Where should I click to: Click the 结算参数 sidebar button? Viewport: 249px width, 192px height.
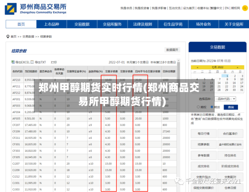204,144
